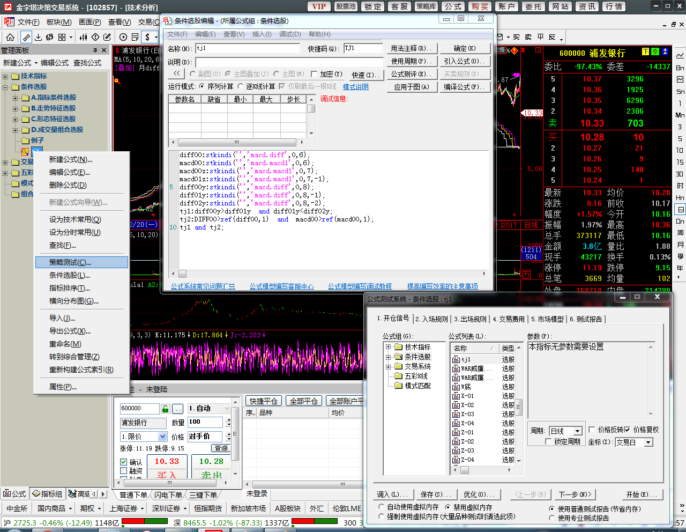The image size is (686, 532).
Task: Pin the 管理面板 panel with pushpin icon
Action: pos(95,50)
